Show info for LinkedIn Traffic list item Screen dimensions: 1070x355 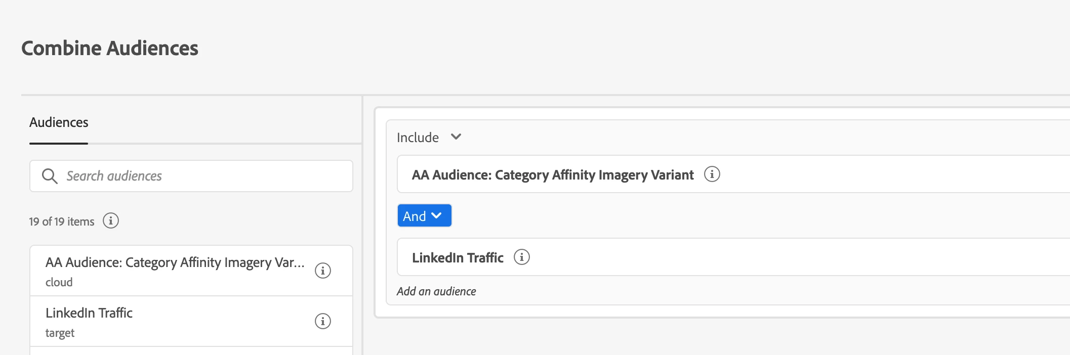point(323,321)
